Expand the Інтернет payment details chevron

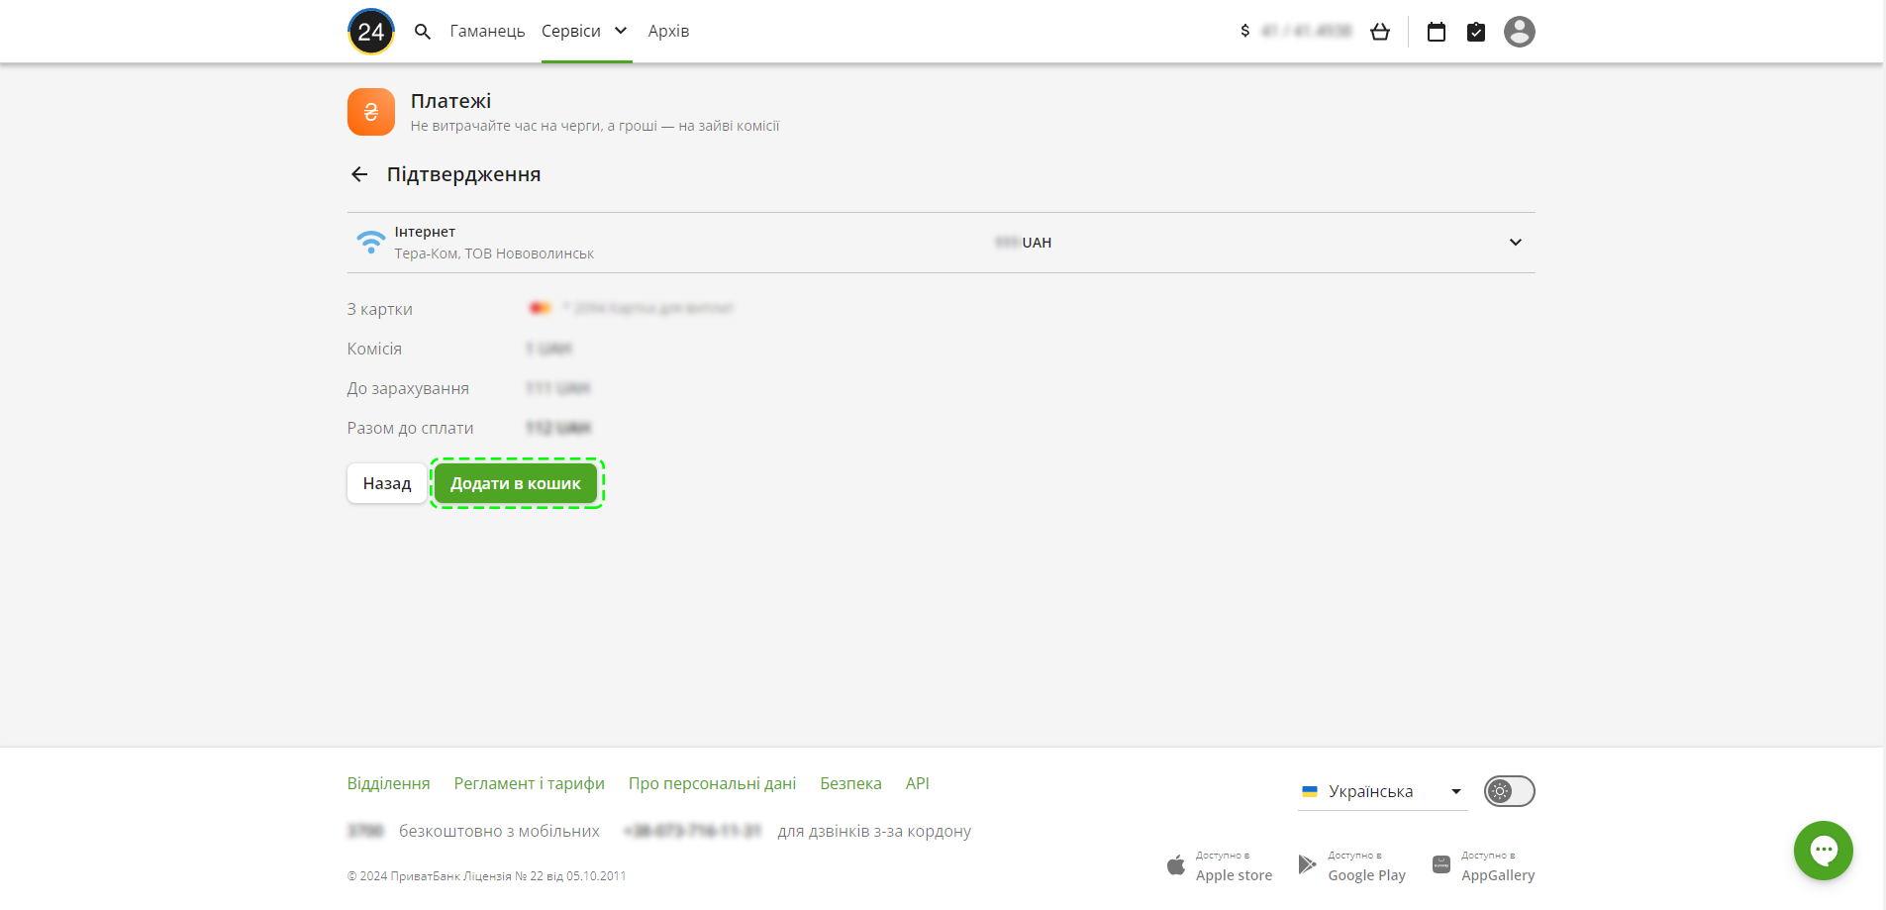(1516, 243)
